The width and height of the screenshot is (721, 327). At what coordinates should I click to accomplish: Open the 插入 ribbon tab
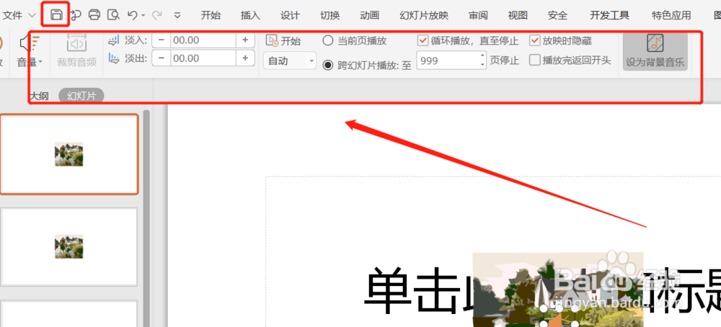(250, 15)
